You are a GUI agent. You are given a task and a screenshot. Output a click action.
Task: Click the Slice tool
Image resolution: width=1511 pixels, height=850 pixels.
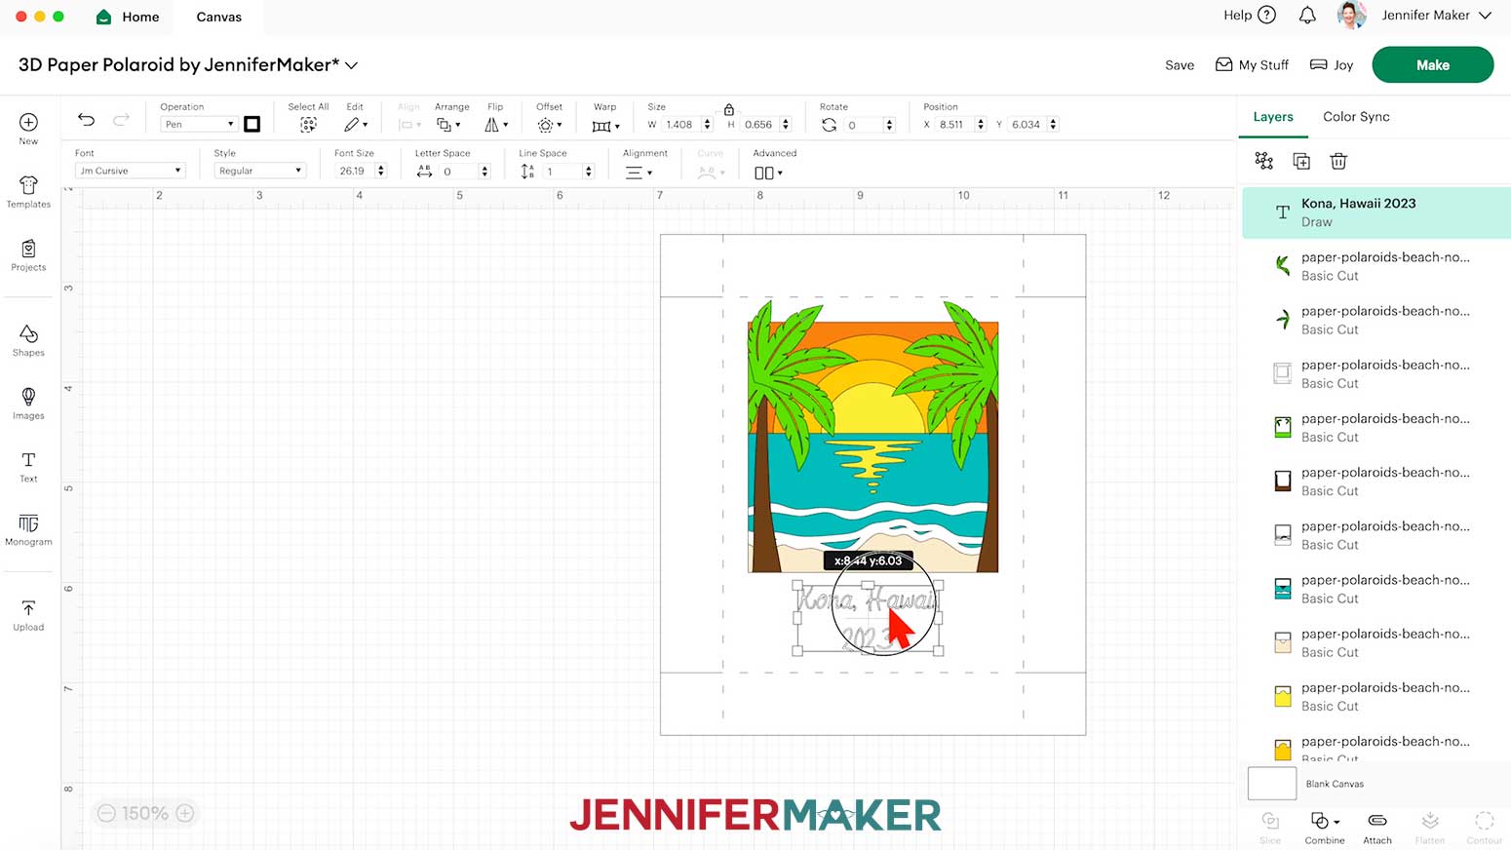(x=1270, y=828)
